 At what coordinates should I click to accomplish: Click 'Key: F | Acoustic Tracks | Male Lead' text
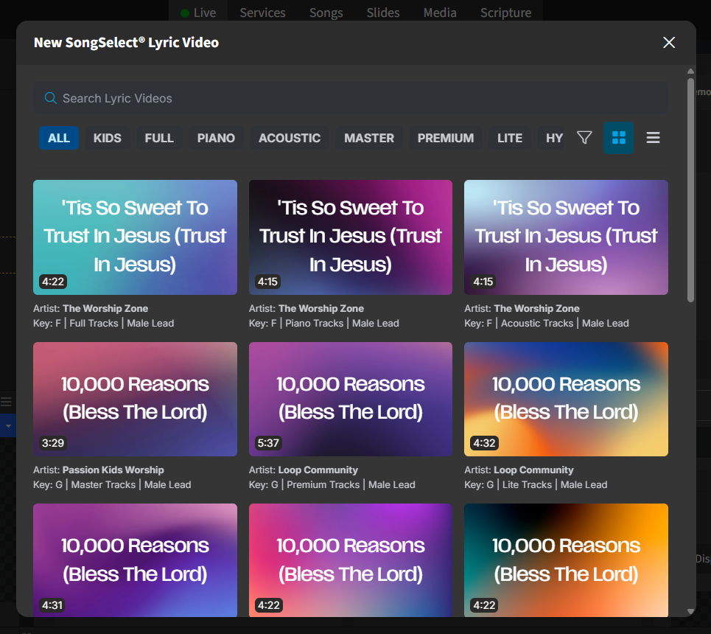point(547,323)
